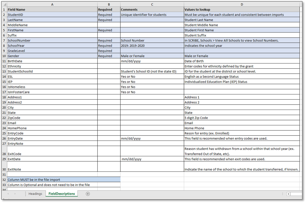This screenshot has width=306, height=203.
Task: Click 'mm/dd/yyyy' in the BirthDate row
Action: (152, 61)
